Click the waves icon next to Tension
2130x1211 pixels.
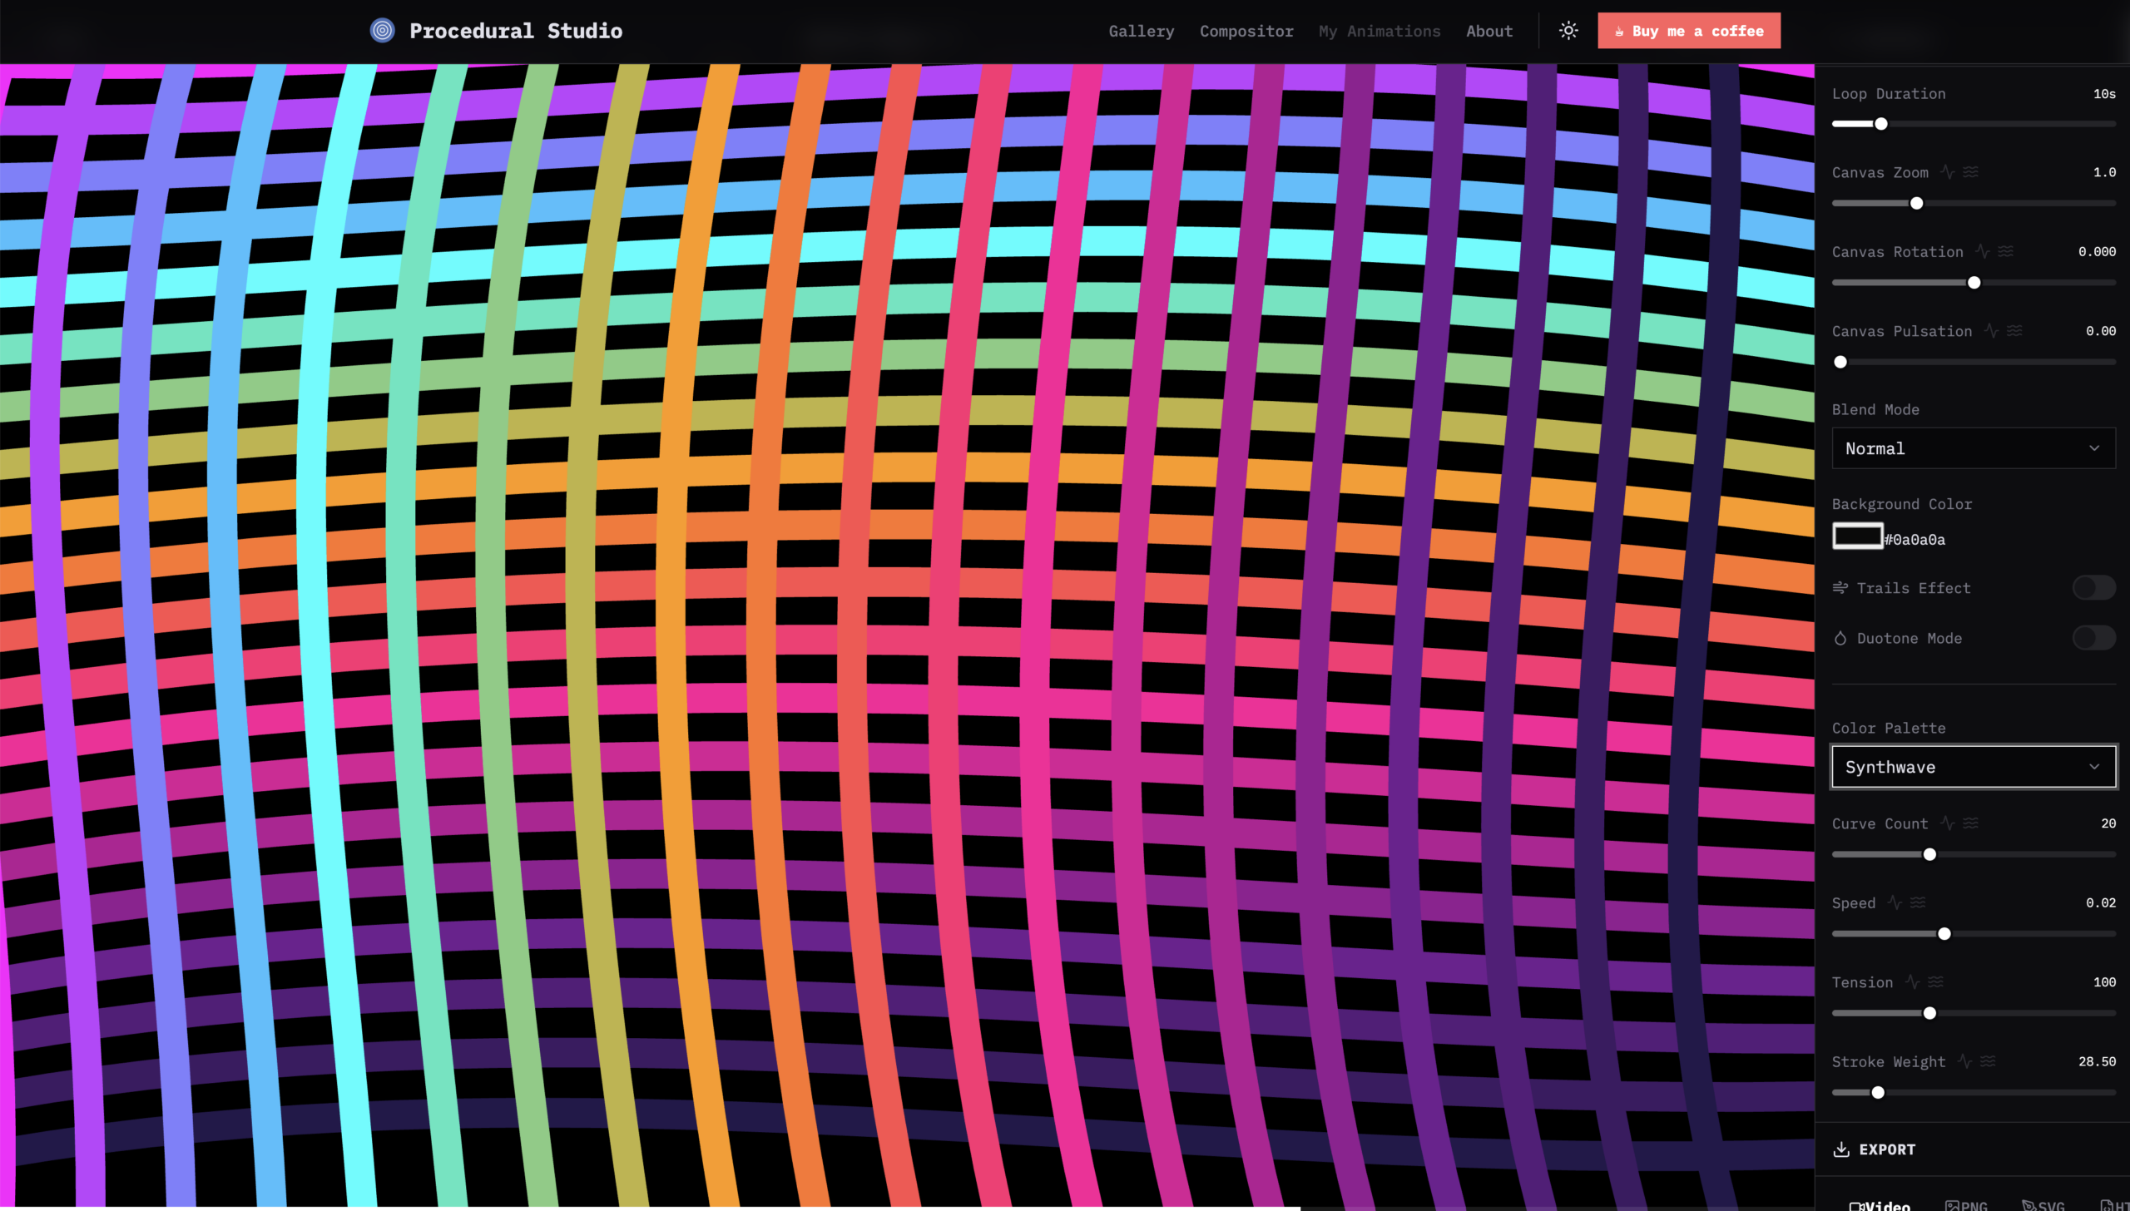pos(1936,982)
